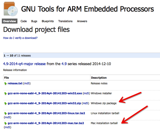Viewport: 160px width, 130px height.
Task: Switch to the Code tab
Action: pos(23,21)
